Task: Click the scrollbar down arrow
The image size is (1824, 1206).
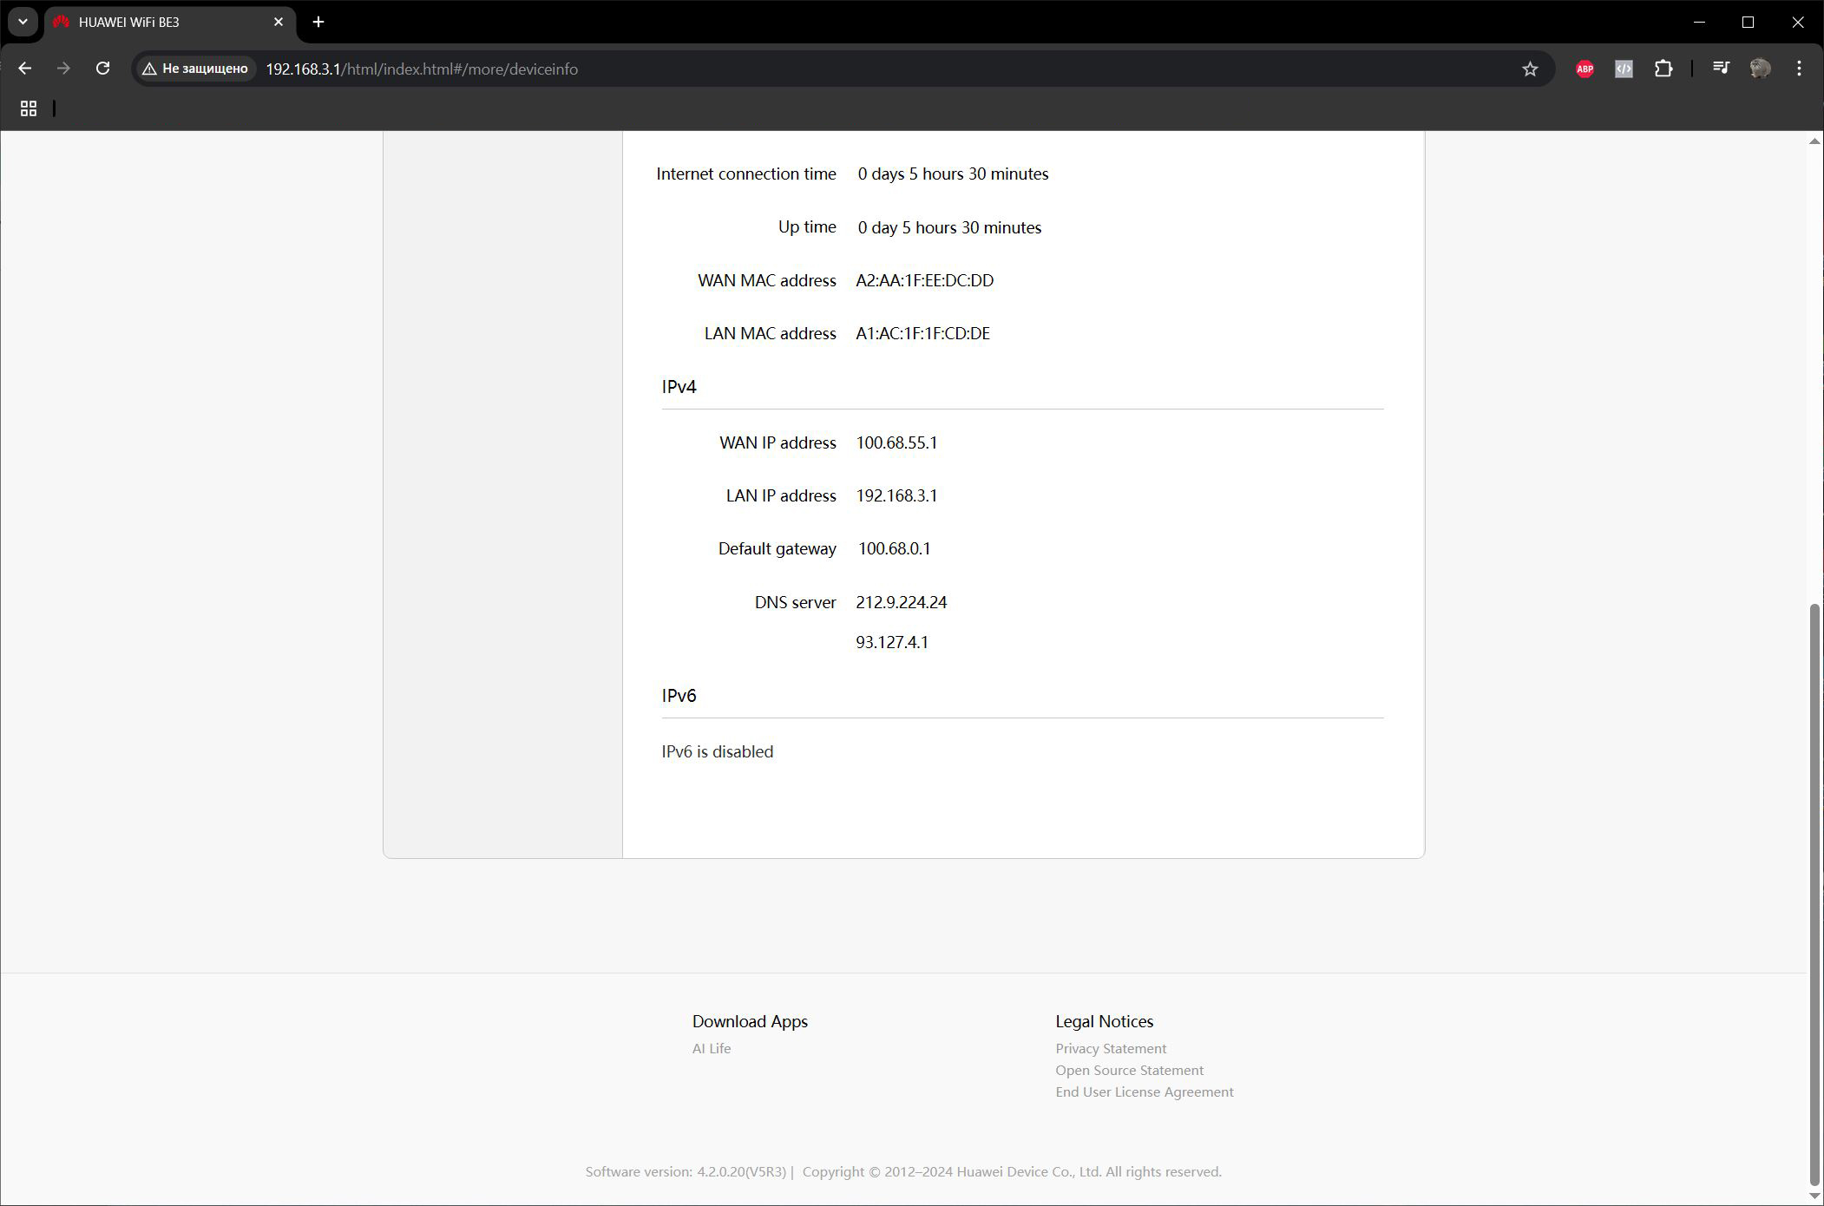Action: 1814,1196
